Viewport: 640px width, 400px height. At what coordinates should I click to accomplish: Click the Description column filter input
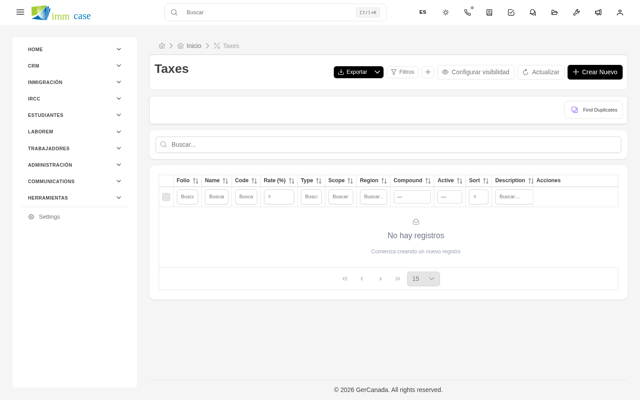click(514, 197)
